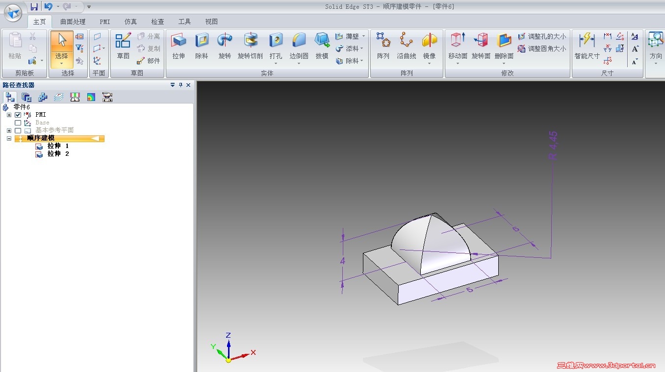Click the 复制 copy sketch button

(x=148, y=49)
